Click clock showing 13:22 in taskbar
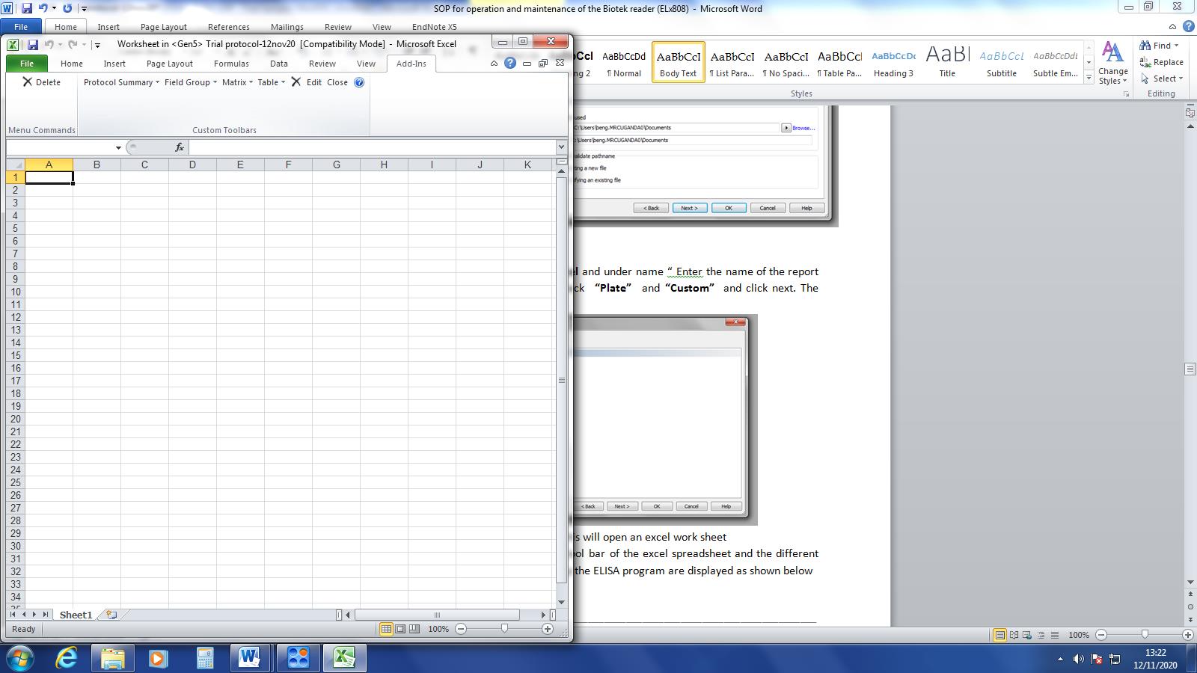Screen dimensions: 1197x673 click(1155, 653)
